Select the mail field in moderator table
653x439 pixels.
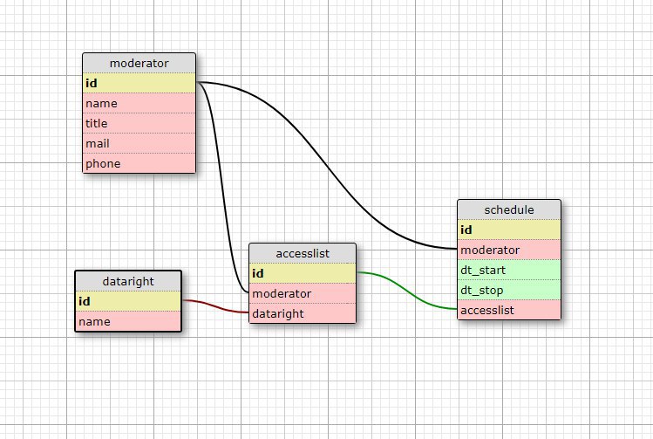(139, 143)
